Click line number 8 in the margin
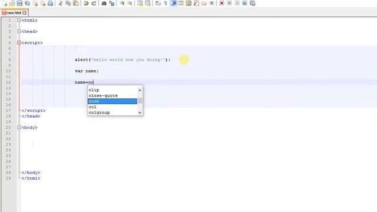The width and height of the screenshot is (377, 212). point(9,59)
